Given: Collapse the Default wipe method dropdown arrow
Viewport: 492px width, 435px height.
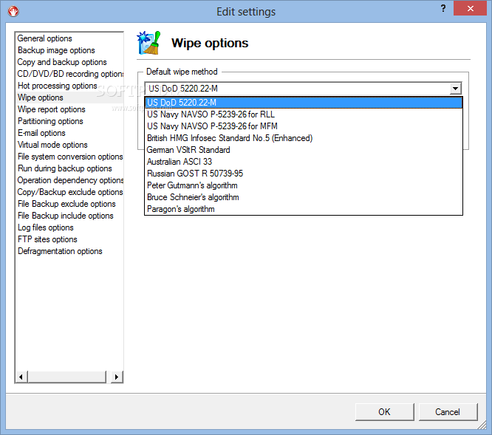Looking at the screenshot, I should click(455, 89).
